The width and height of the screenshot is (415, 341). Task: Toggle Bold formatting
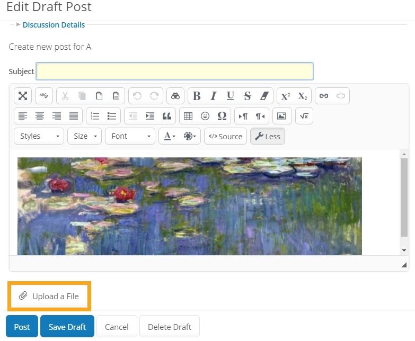tap(197, 96)
